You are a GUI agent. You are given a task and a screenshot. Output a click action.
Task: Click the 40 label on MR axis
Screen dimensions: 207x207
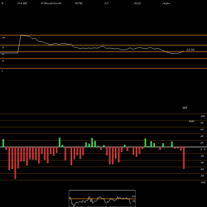[x=202, y=136]
